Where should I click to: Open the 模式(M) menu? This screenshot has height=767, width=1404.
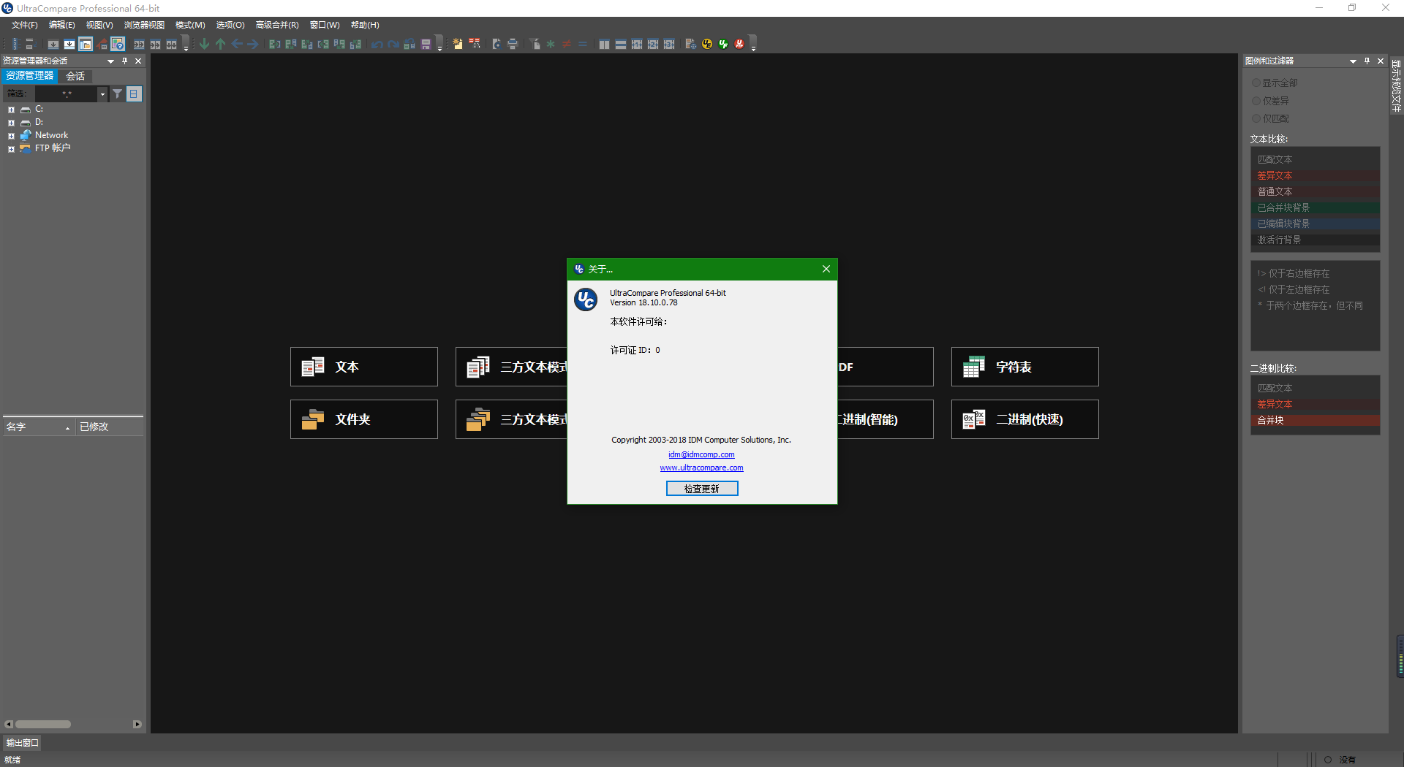pyautogui.click(x=190, y=25)
